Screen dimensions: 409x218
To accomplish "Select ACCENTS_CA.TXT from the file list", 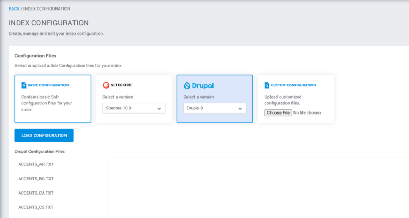I will (36, 193).
